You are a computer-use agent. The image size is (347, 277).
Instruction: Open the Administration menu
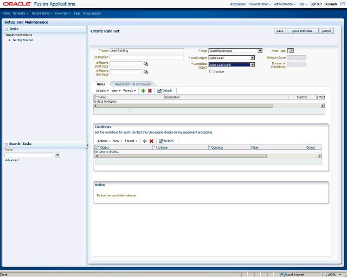point(285,4)
